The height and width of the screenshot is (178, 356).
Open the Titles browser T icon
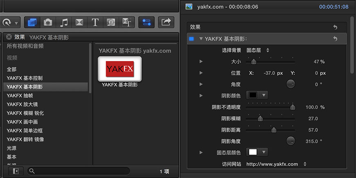95,22
